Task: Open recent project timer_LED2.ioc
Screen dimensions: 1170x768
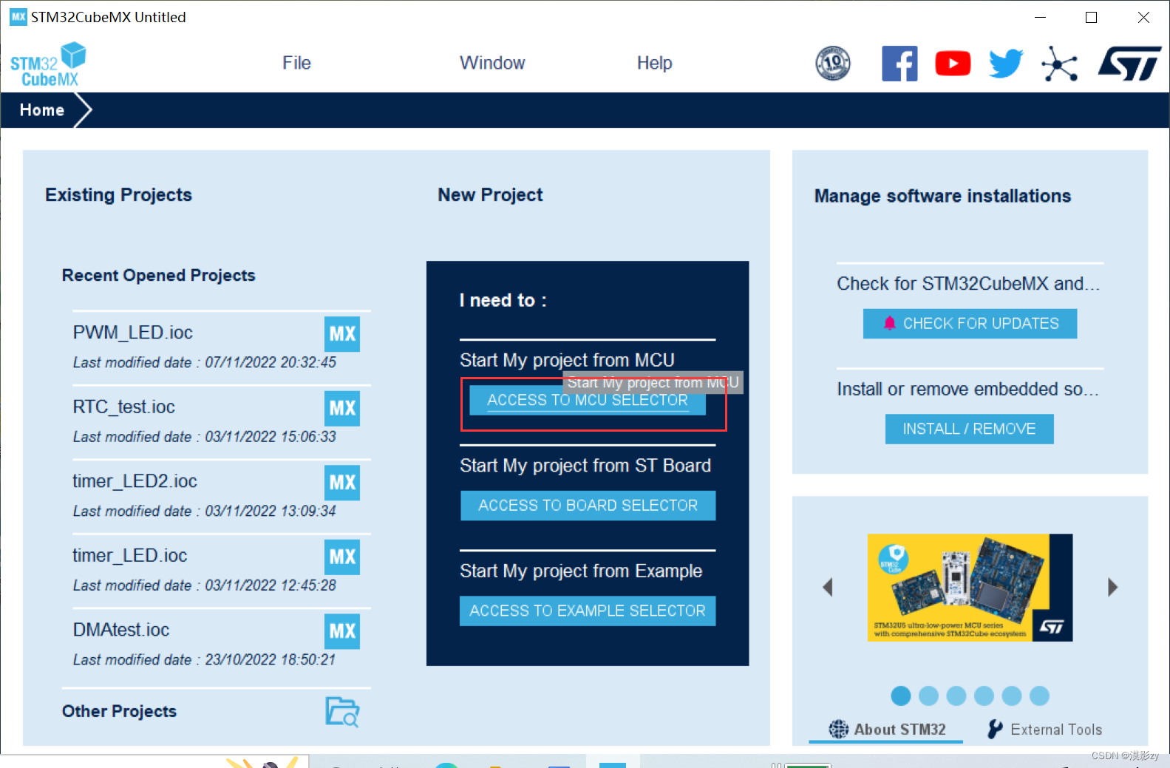Action: point(135,481)
